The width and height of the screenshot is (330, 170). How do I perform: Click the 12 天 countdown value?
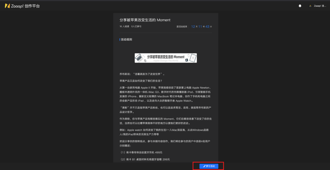[x=194, y=27]
